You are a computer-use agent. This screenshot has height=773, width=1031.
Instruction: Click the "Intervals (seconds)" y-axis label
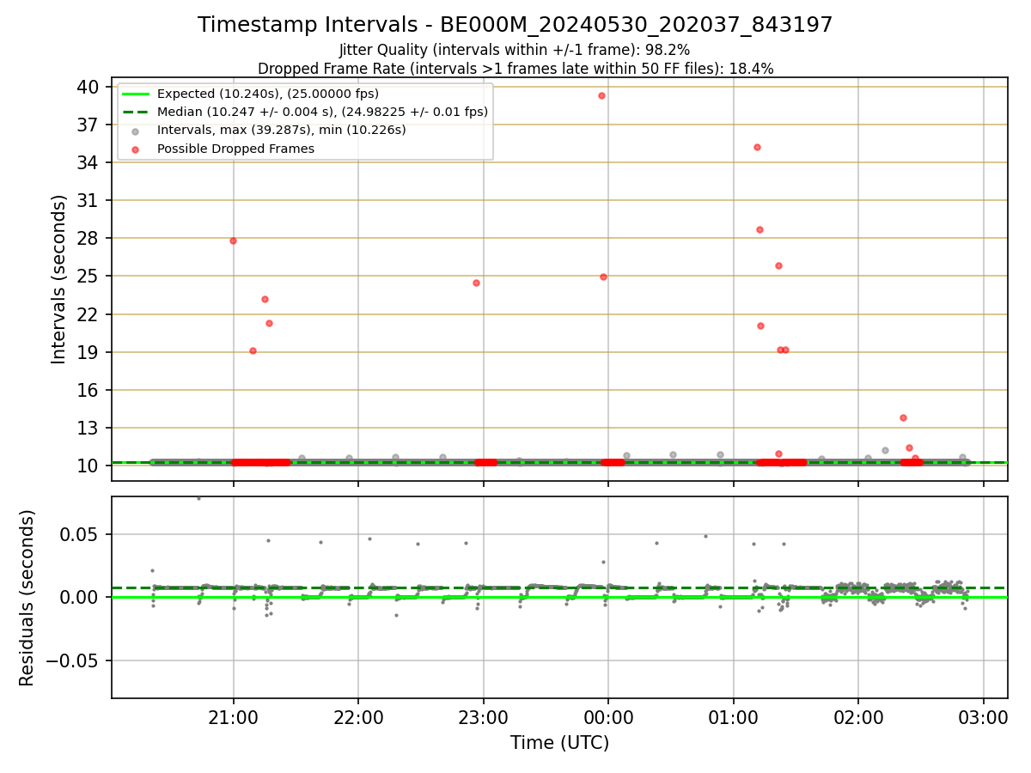coord(58,279)
